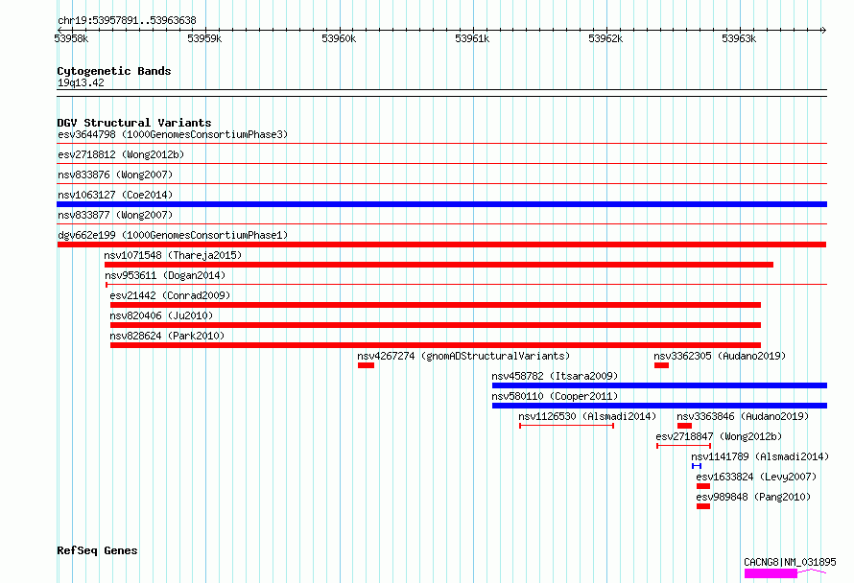
Task: Select the small red nsv4267274 variant block
Action: (x=366, y=365)
